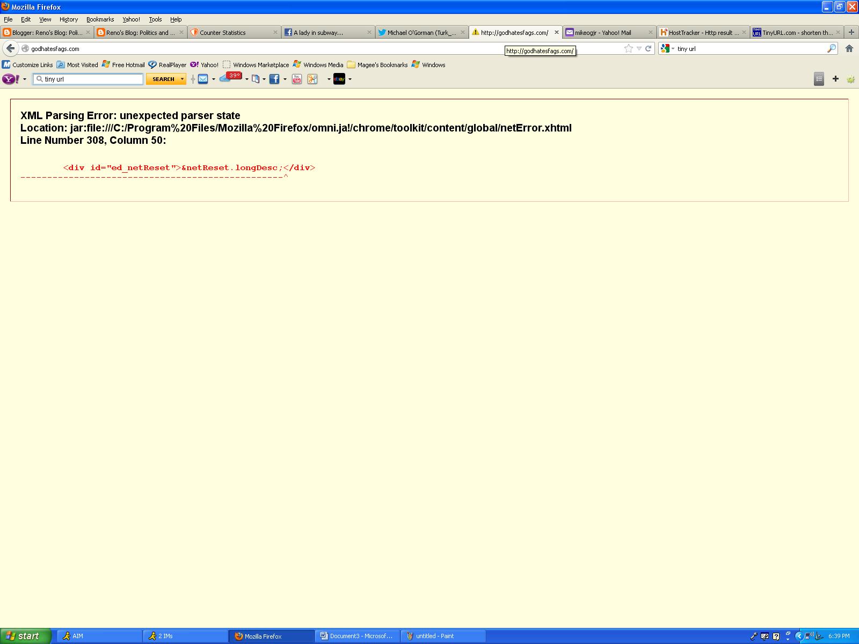859x644 pixels.
Task: Expand the dropdown arrow left of eBay icon
Action: [329, 79]
